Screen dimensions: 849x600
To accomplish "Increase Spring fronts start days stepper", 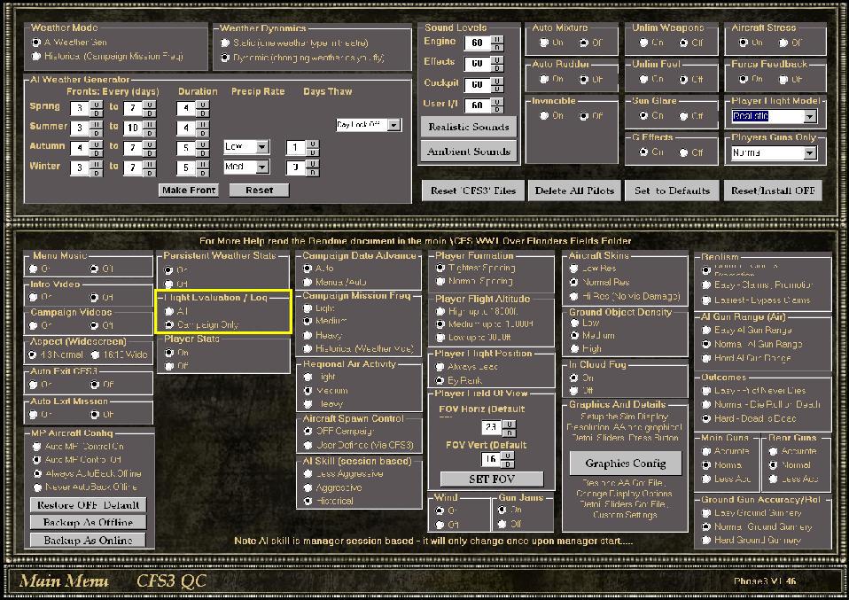I will [96, 104].
